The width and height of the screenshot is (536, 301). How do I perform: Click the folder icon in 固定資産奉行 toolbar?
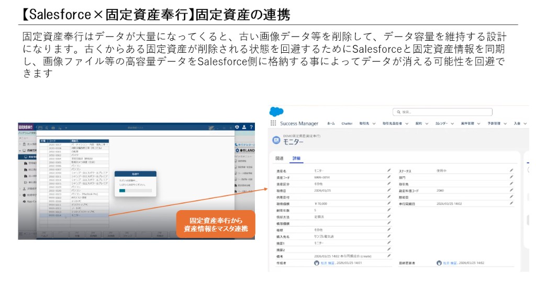40,128
